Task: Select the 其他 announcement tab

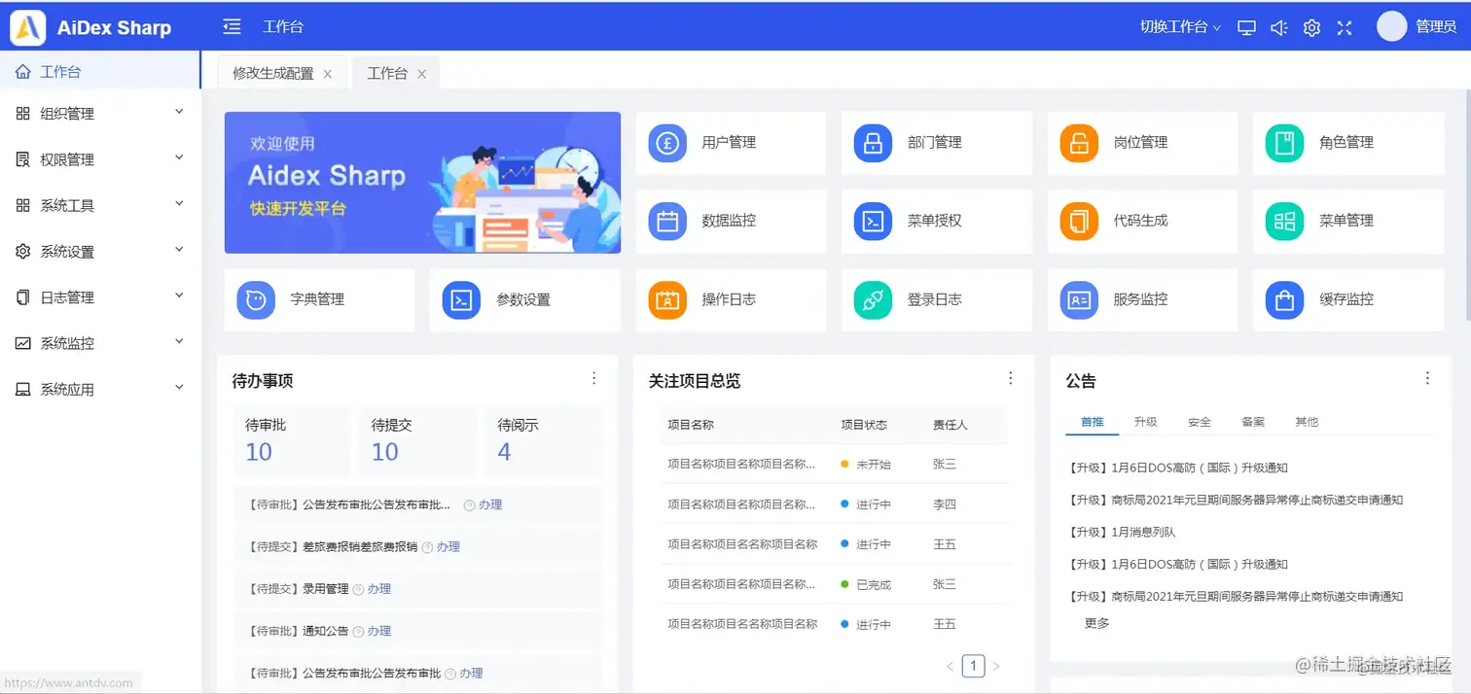Action: [1307, 422]
